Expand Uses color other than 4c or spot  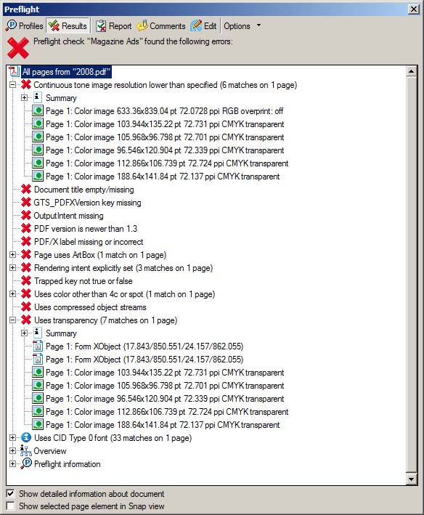pos(12,294)
